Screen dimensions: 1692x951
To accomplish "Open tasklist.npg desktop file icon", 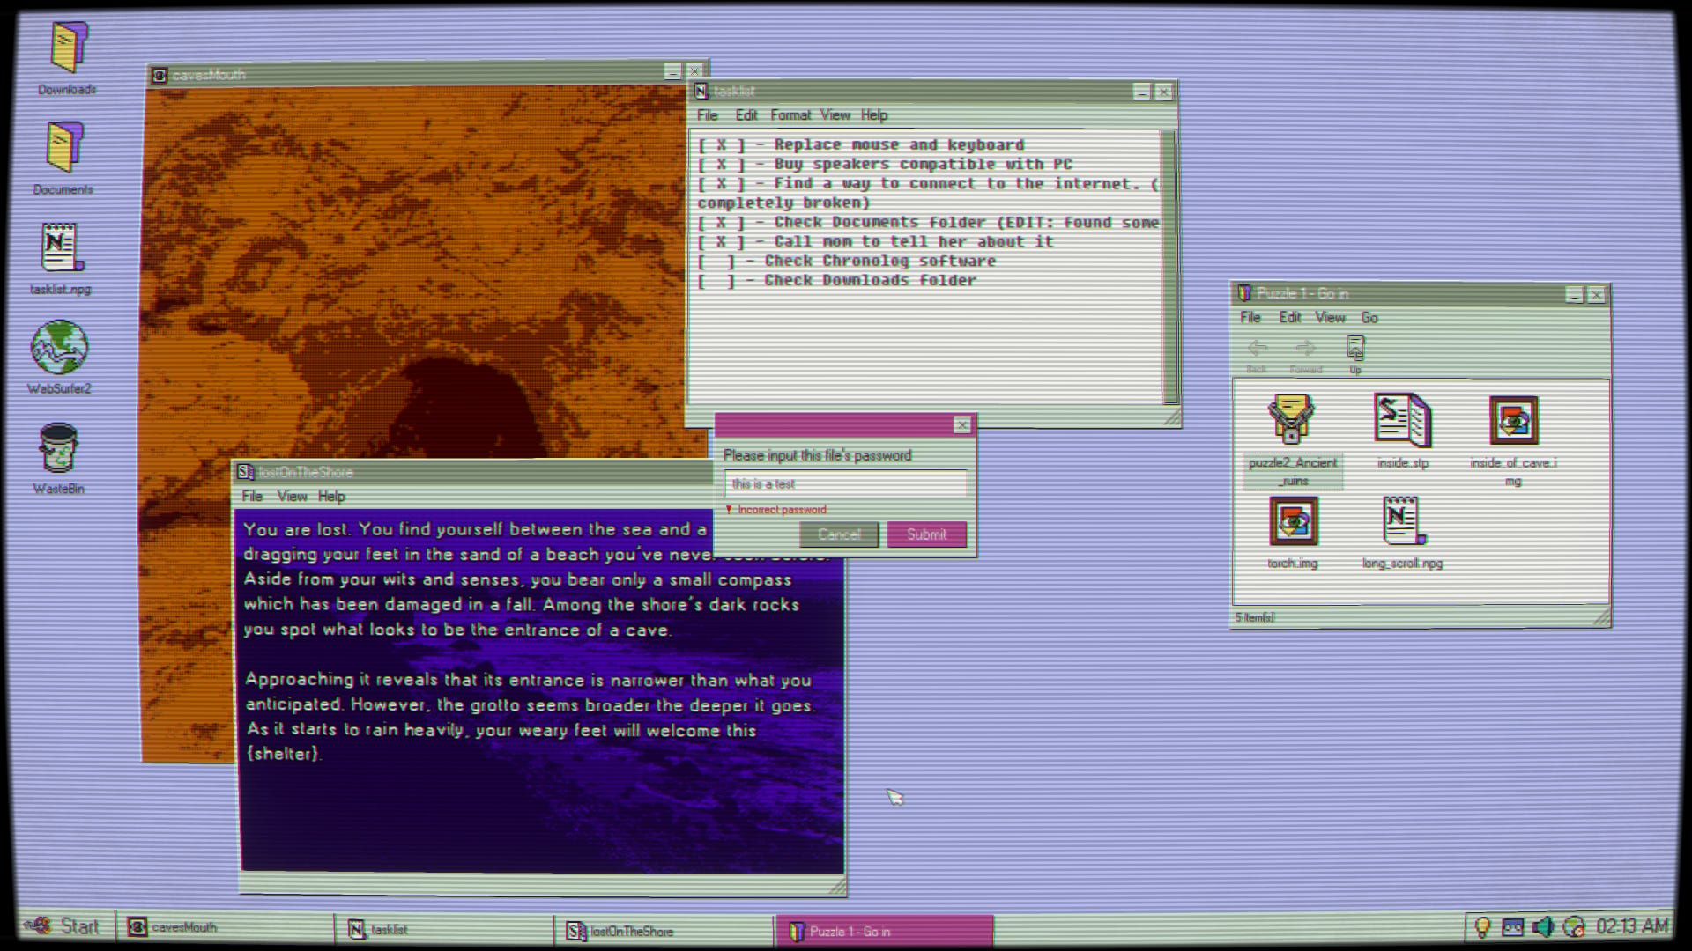I will pyautogui.click(x=60, y=248).
